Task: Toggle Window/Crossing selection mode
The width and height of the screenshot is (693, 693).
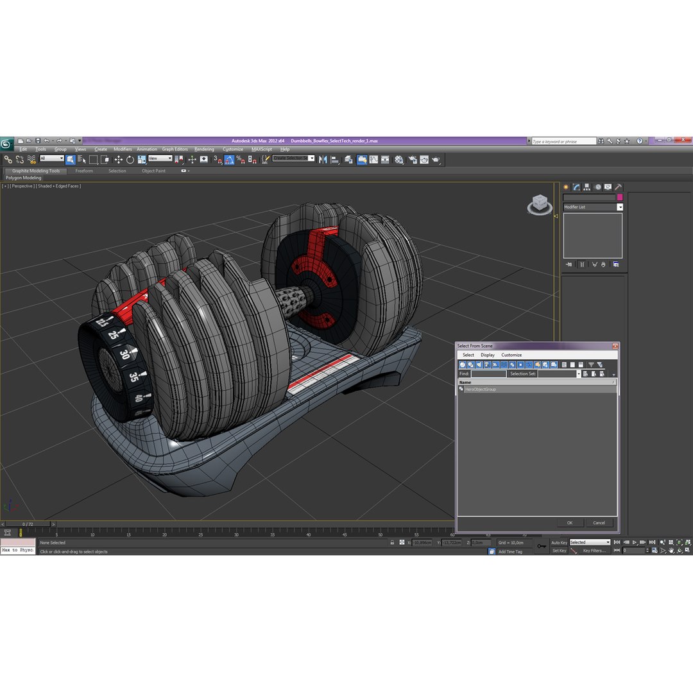Action: (x=105, y=160)
